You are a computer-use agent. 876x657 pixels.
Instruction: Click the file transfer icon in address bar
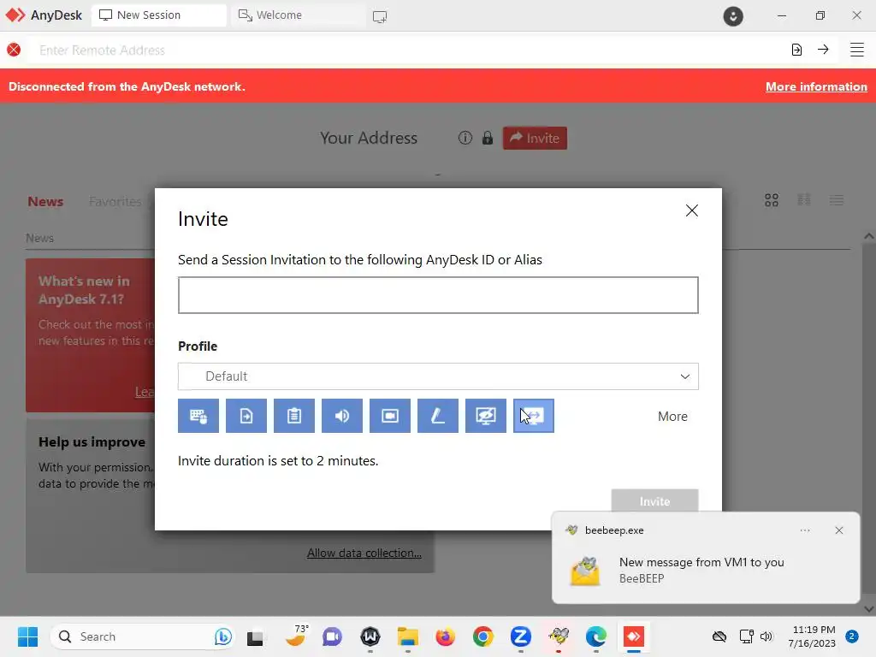pyautogui.click(x=796, y=50)
